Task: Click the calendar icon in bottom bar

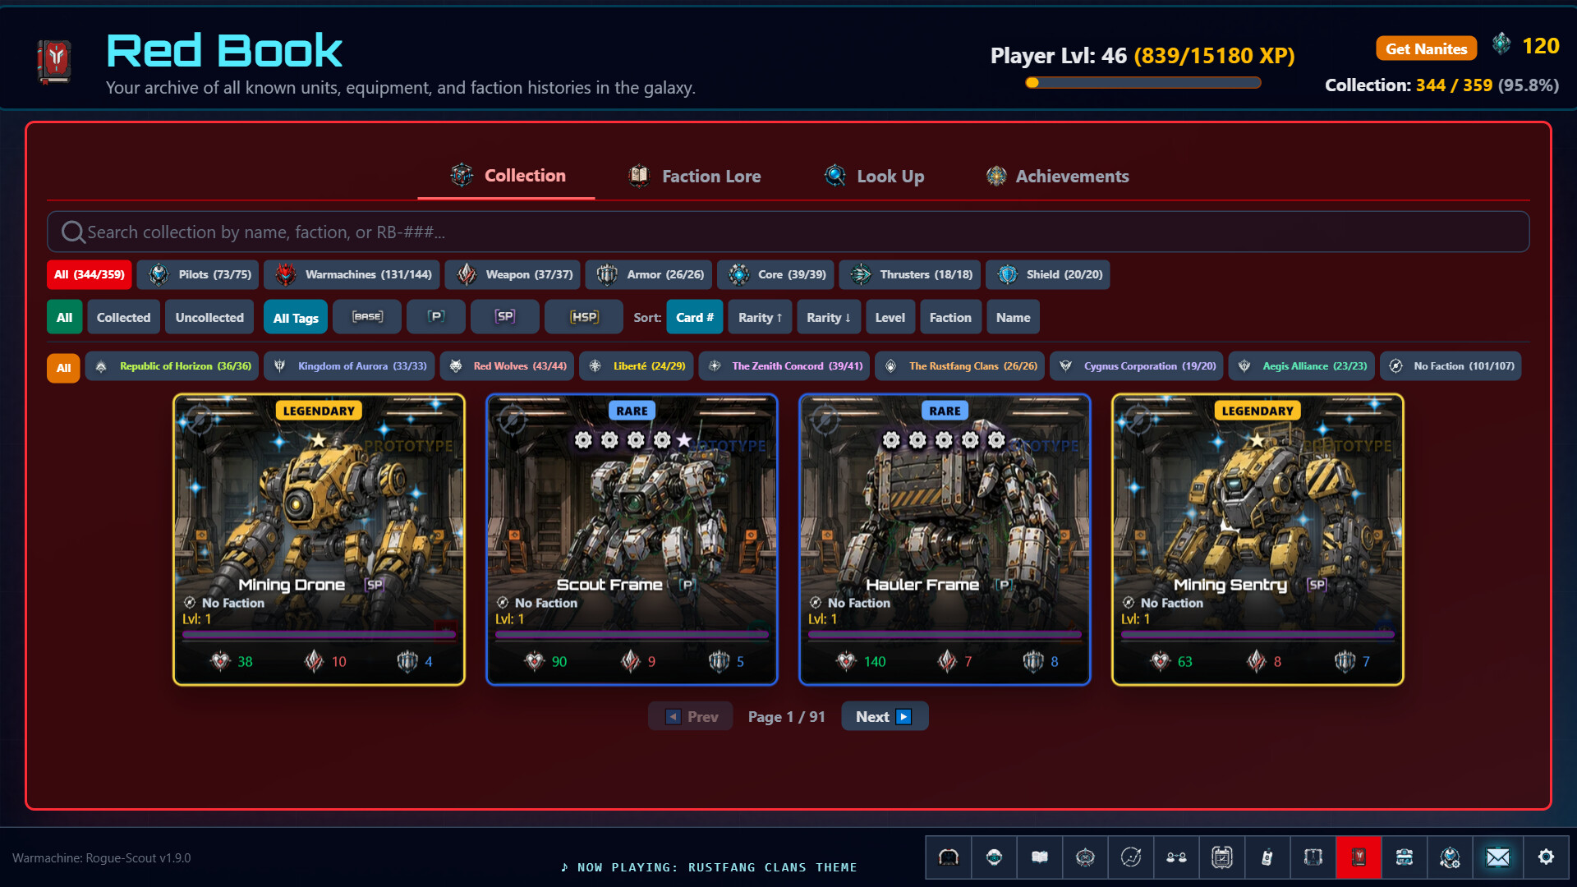Action: click(x=1222, y=857)
